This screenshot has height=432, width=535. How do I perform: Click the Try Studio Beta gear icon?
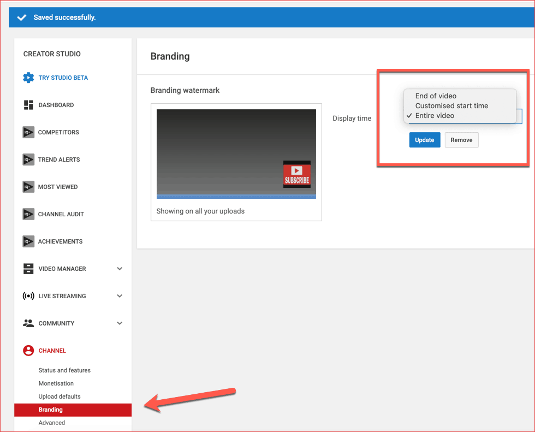point(28,78)
